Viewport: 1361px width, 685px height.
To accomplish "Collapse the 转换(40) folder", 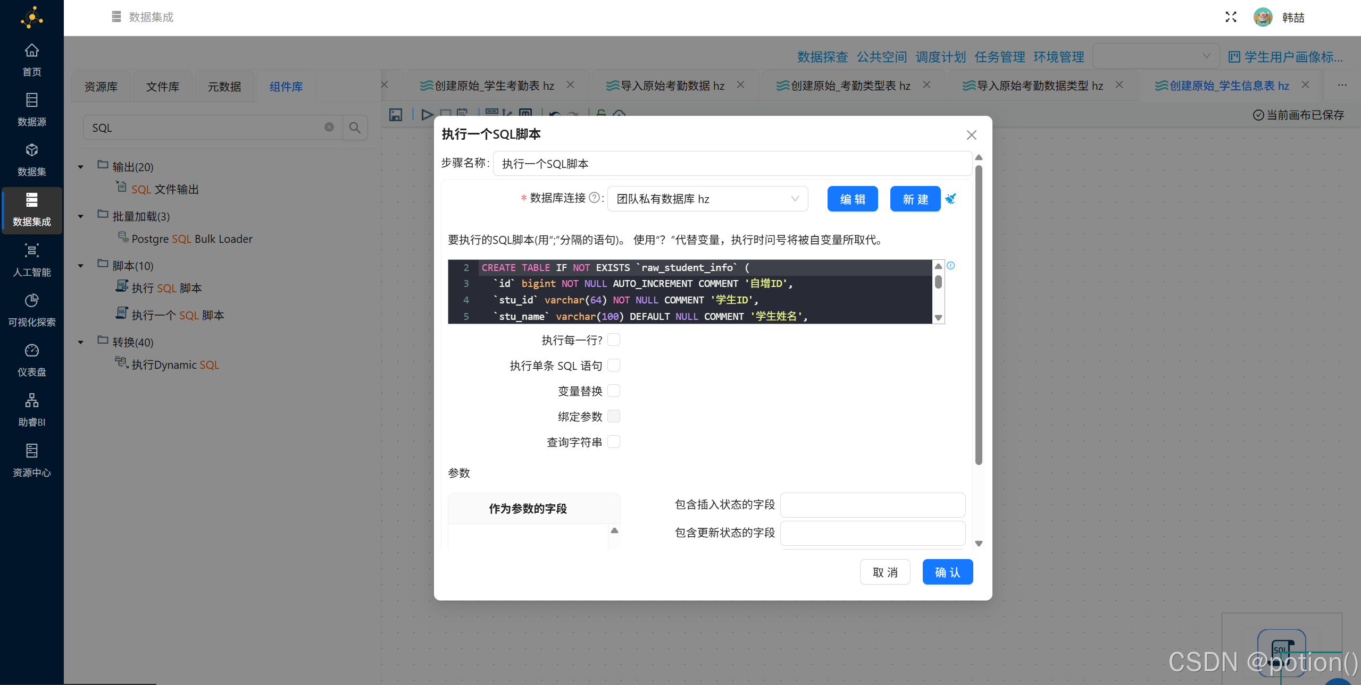I will (81, 342).
